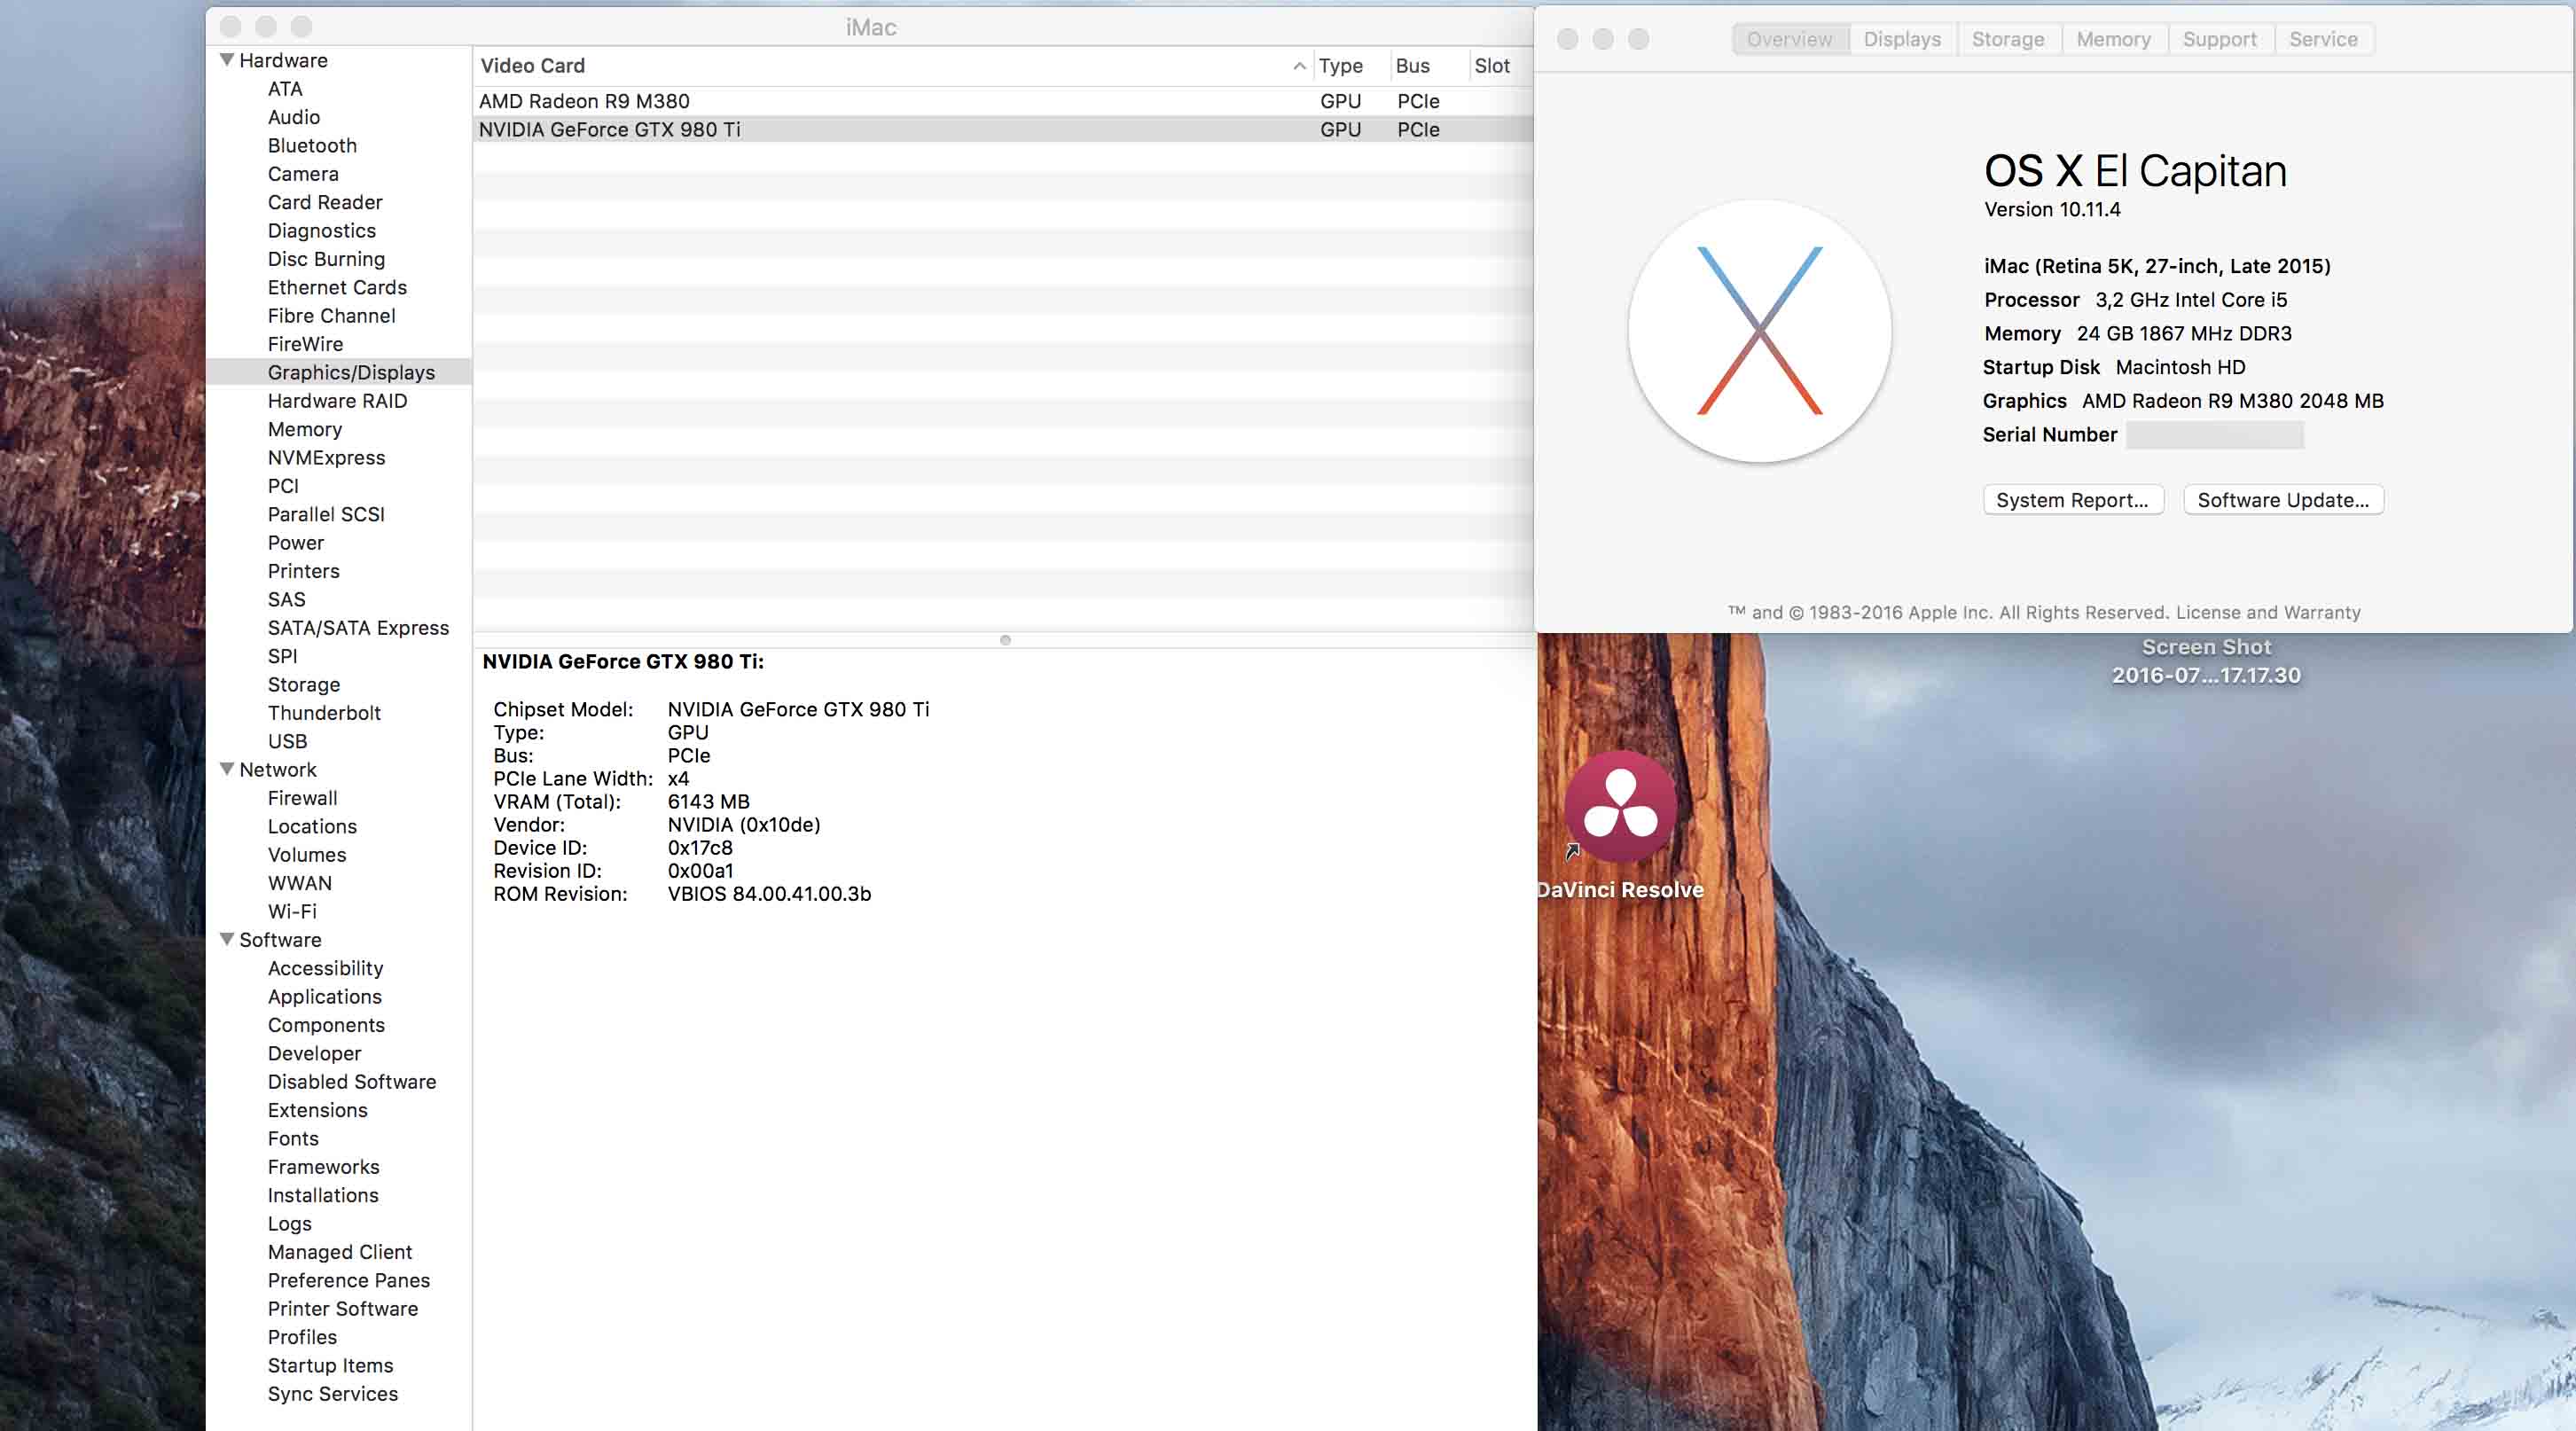Viewport: 2576px width, 1431px height.
Task: Select Locations under Network
Action: coord(312,826)
